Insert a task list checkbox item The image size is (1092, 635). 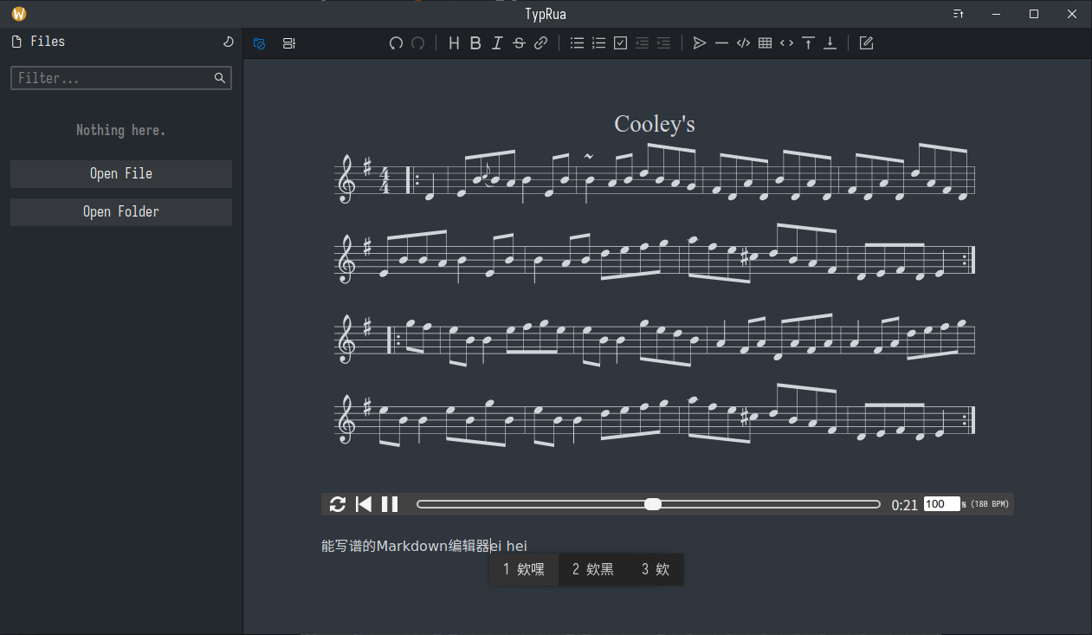tap(620, 43)
